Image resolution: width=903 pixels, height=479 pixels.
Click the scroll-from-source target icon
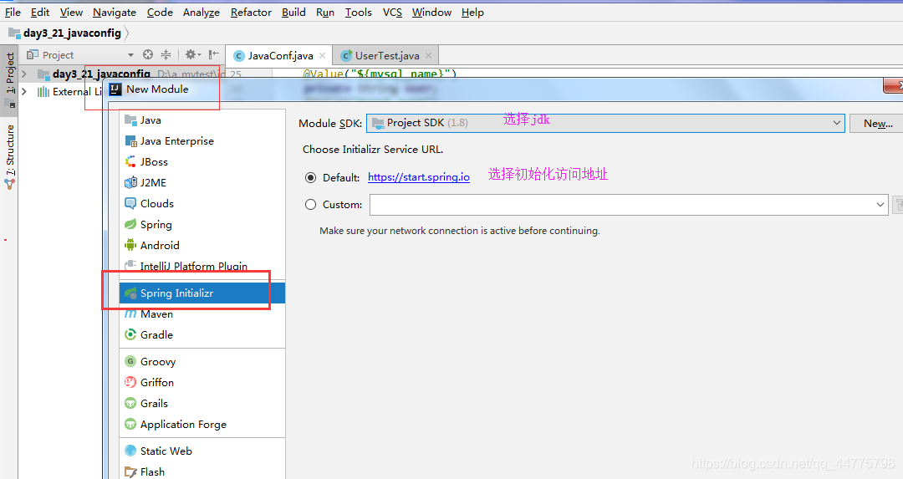tap(148, 54)
